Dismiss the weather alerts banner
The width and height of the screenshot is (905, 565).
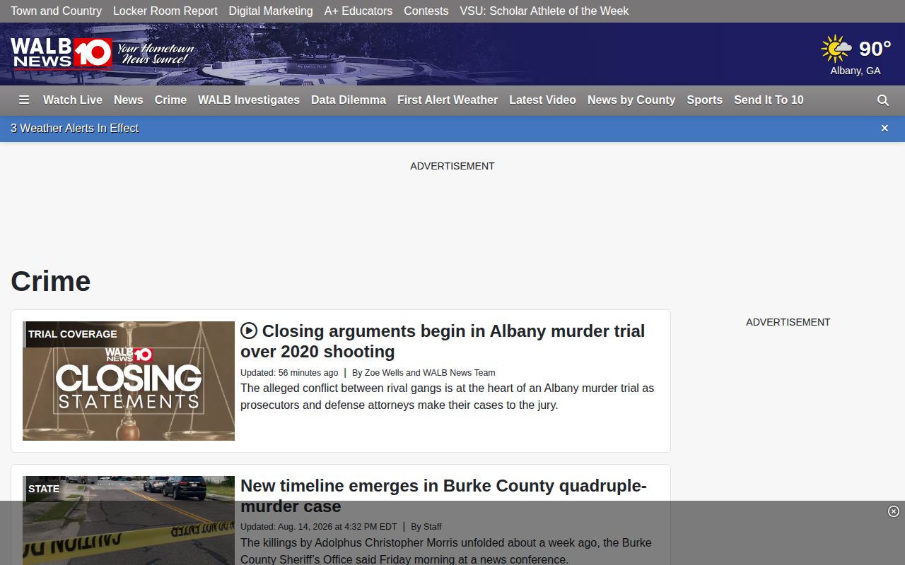(x=884, y=129)
